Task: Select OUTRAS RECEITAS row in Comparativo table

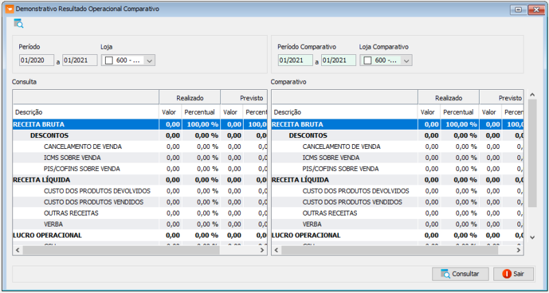Action: tap(397, 213)
